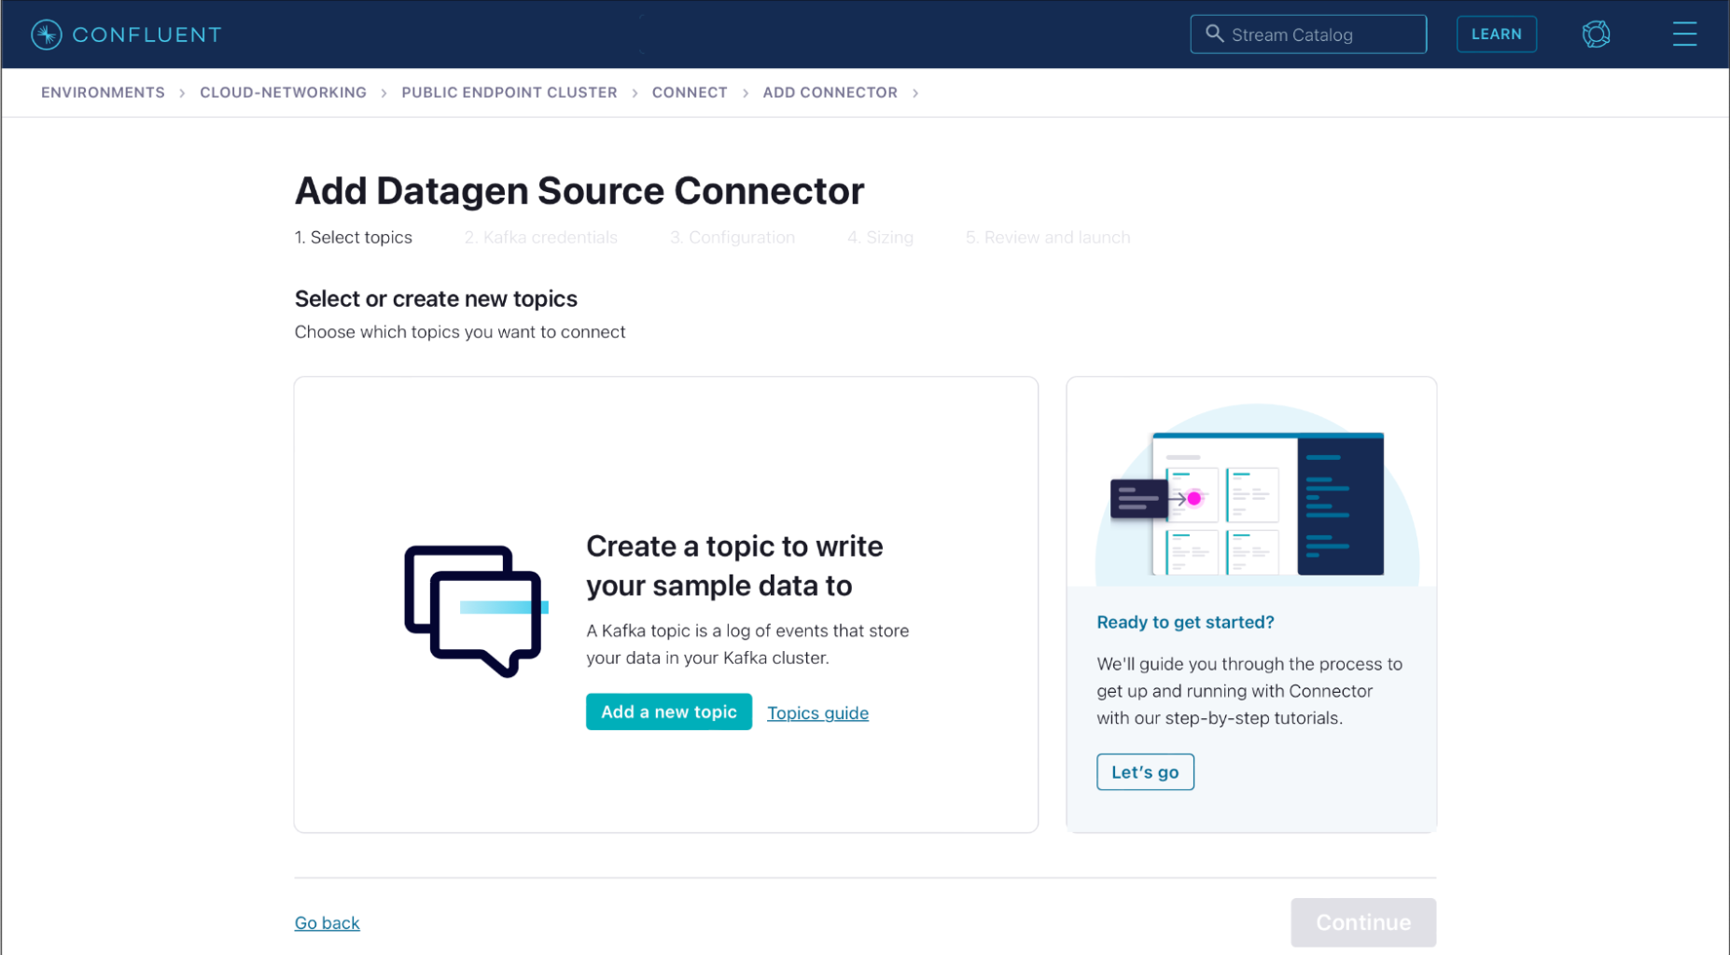Click the Confluent logo icon
The height and width of the screenshot is (955, 1730).
pos(46,35)
